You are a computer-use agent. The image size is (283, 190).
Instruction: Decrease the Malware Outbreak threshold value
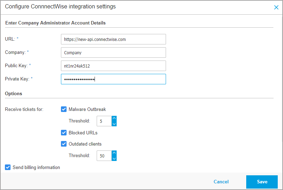pos(114,124)
